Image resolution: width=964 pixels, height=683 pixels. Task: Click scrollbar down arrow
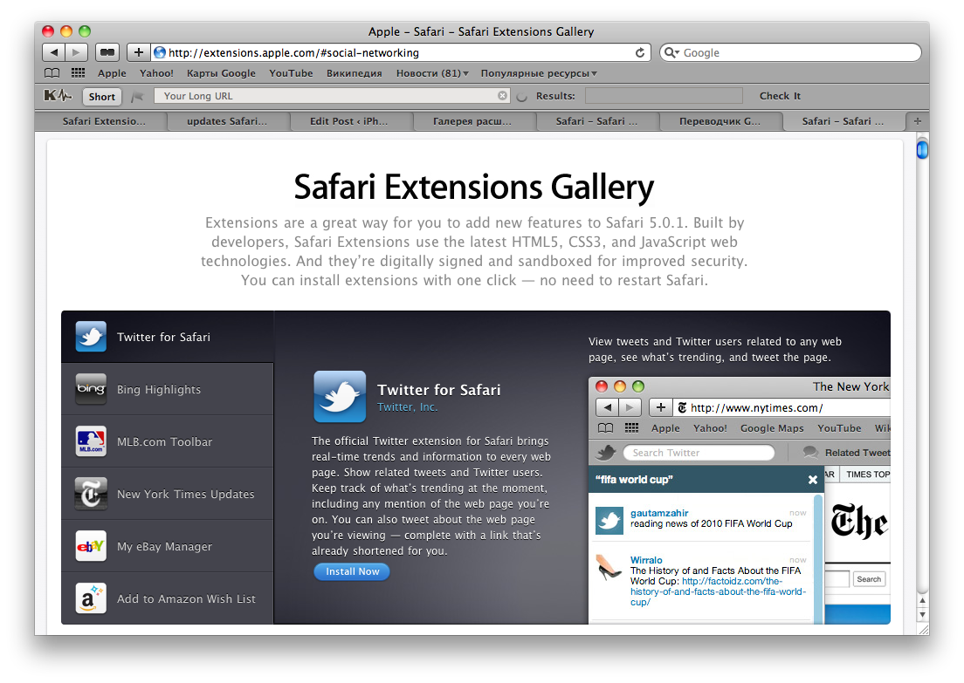pos(922,614)
